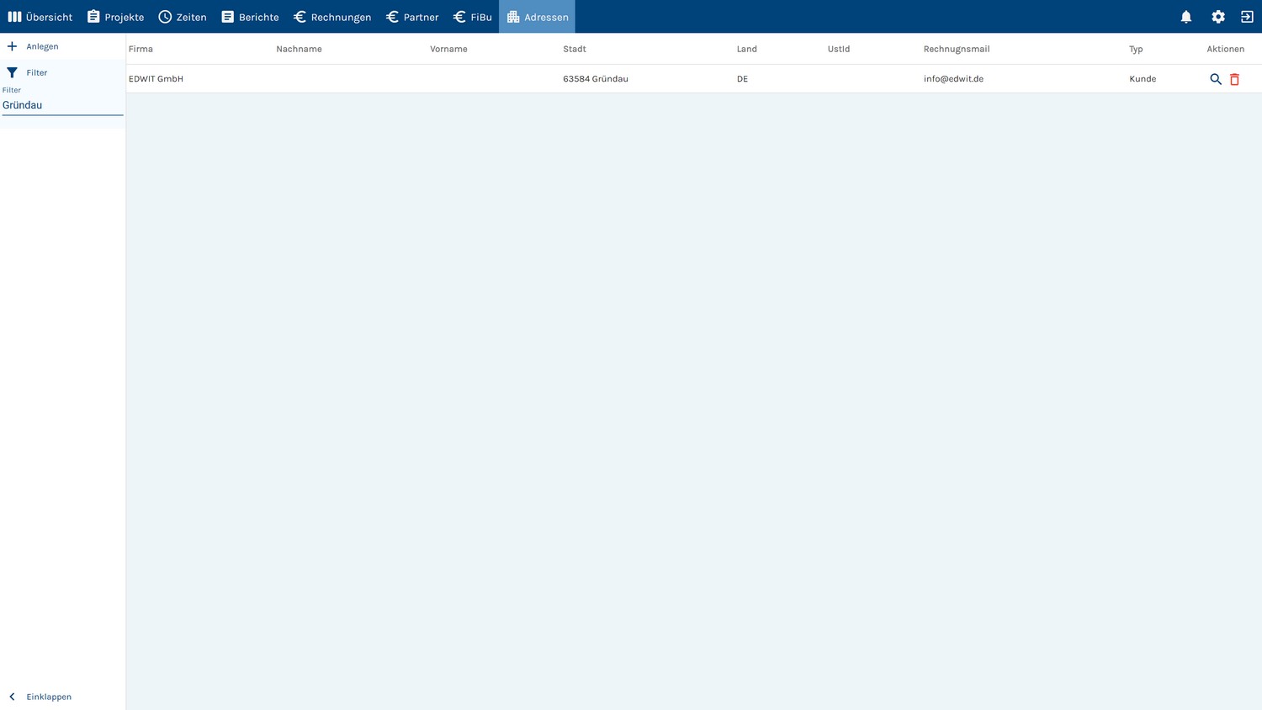Image resolution: width=1262 pixels, height=710 pixels.
Task: View EDWIT GmbH details magnifier icon
Action: point(1216,79)
